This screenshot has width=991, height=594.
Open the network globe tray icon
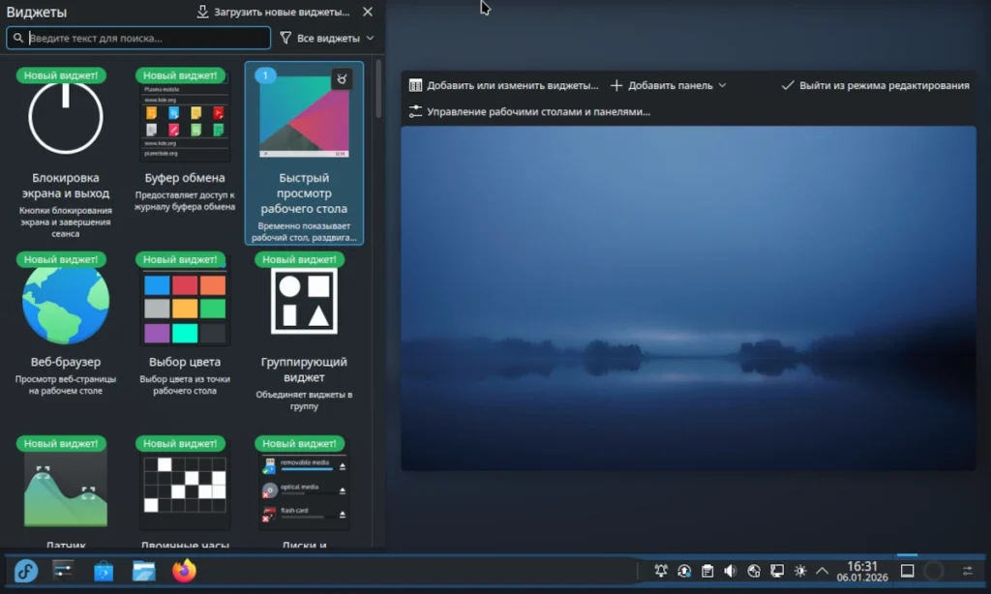754,571
